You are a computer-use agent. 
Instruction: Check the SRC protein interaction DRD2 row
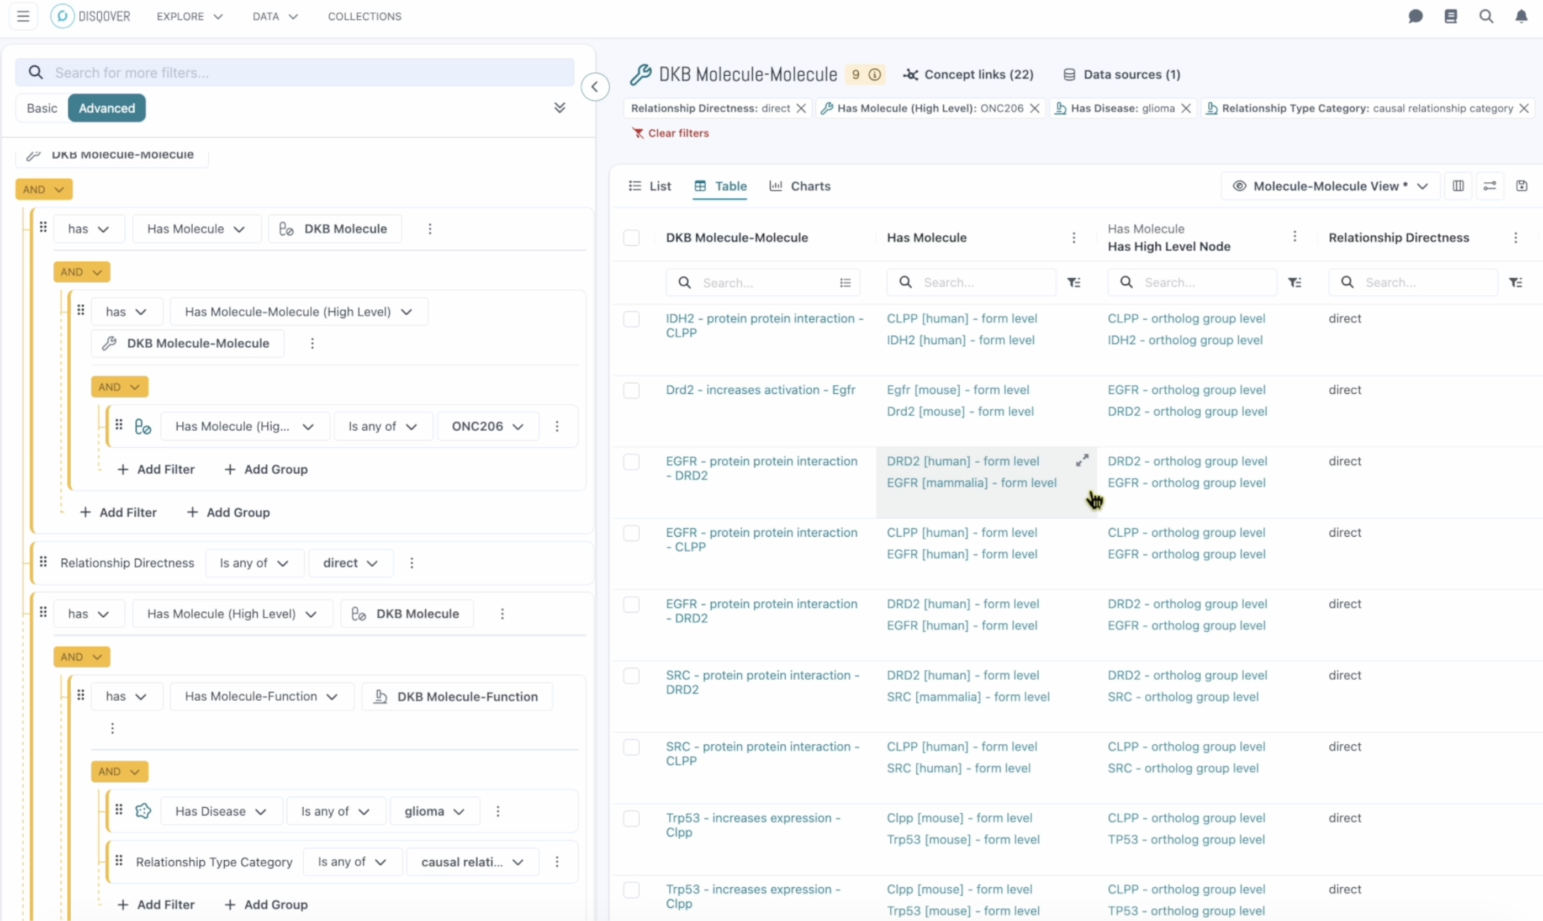[631, 676]
